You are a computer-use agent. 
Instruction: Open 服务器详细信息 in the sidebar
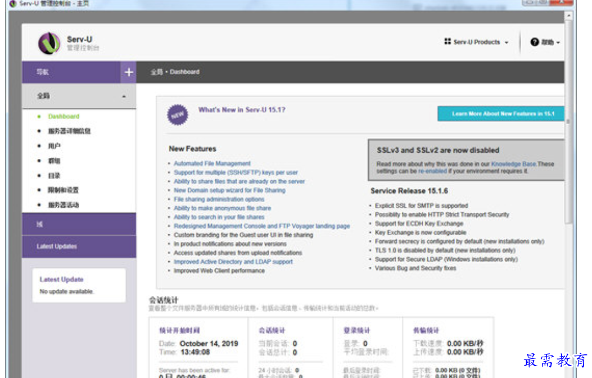69,131
